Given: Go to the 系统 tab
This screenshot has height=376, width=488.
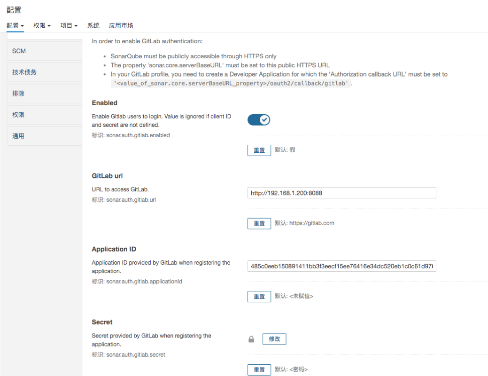Looking at the screenshot, I should point(93,25).
